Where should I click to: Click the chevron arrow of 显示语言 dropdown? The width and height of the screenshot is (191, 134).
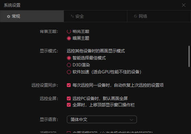click(132, 119)
